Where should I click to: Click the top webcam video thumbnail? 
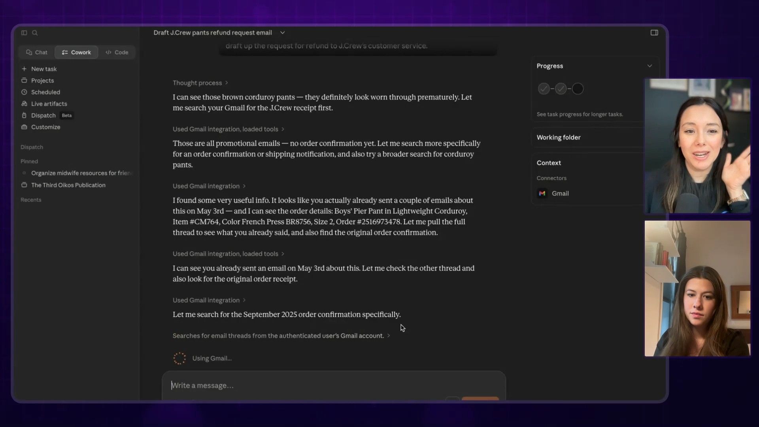coord(697,146)
